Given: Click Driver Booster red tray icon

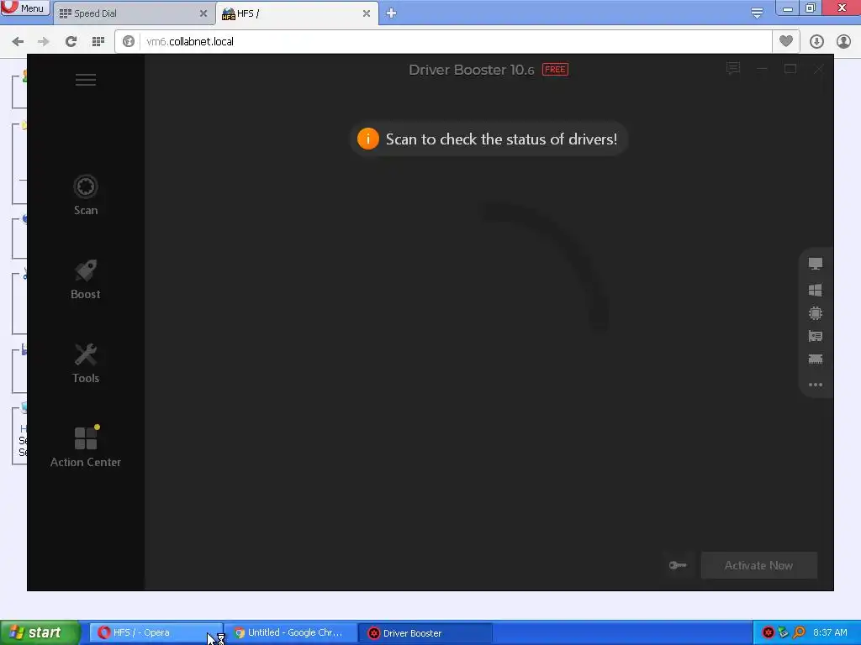Looking at the screenshot, I should click(769, 633).
